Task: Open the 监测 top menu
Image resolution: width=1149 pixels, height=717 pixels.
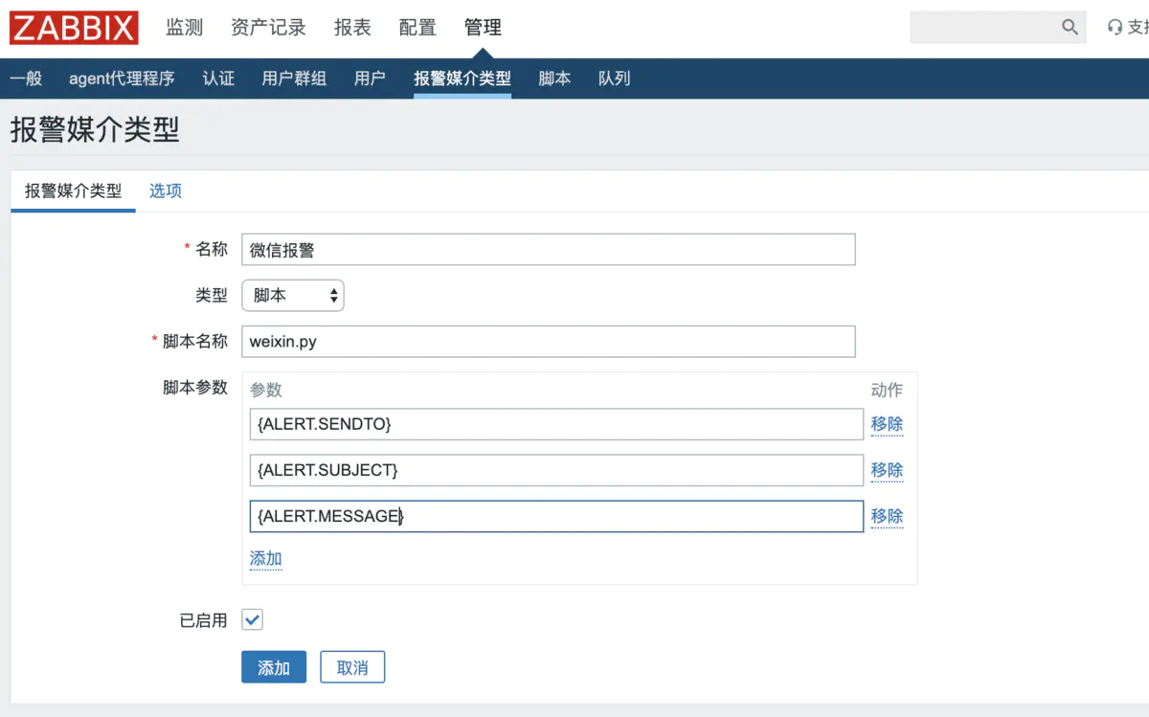Action: (184, 28)
